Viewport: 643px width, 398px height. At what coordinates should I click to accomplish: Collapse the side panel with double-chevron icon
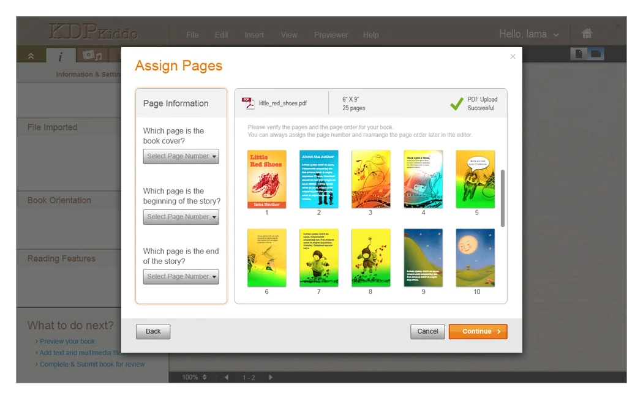pos(31,56)
